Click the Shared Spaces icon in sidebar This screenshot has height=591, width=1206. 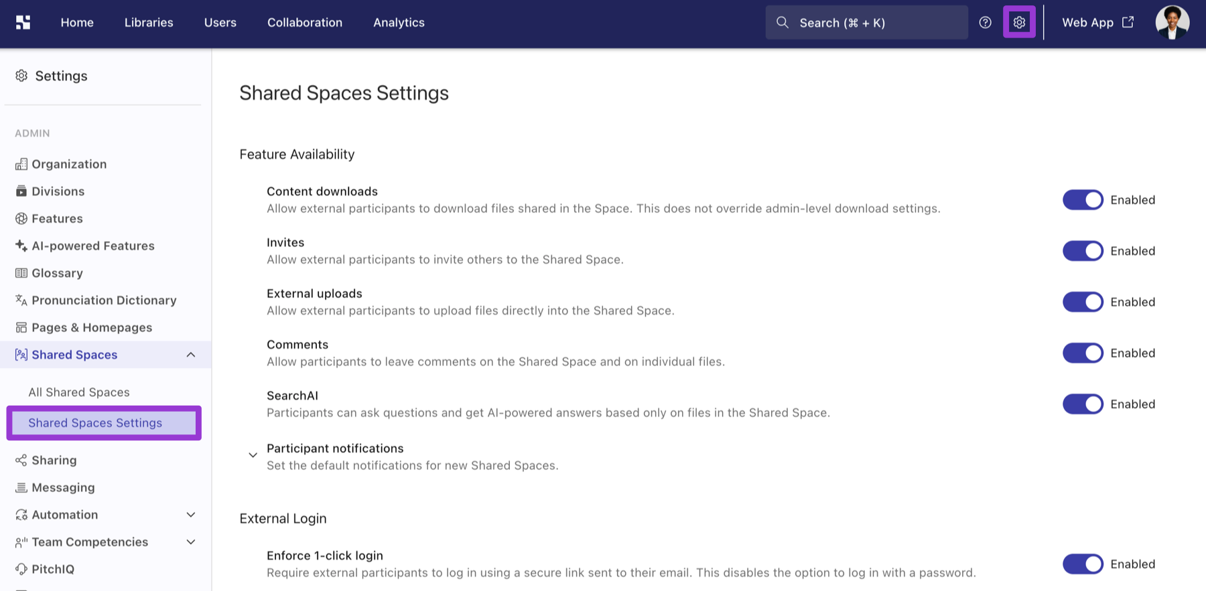[21, 355]
